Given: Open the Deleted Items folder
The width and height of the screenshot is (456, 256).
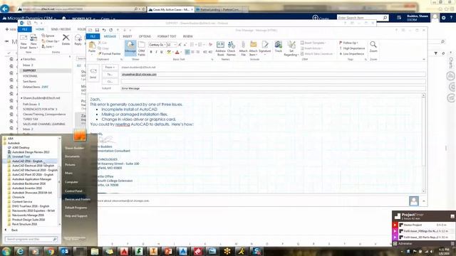Looking at the screenshot, I should click(35, 87).
